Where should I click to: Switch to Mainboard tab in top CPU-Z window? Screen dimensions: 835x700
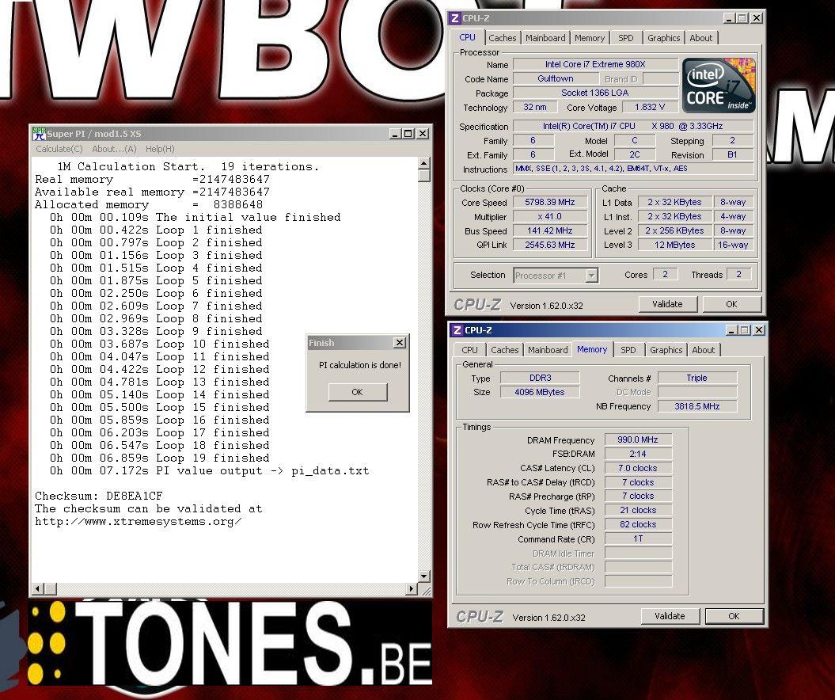(x=545, y=38)
